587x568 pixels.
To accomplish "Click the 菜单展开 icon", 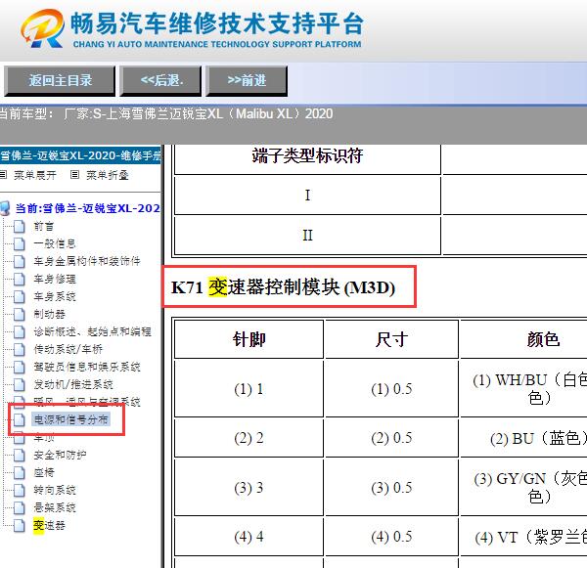I will (x=3, y=174).
